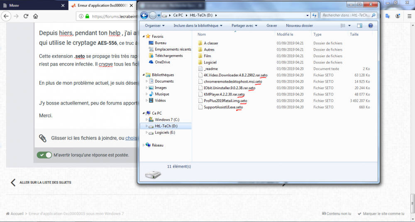Select chromeremotedesktophost.msi.seto file
This screenshot has height=222, width=415.
(233, 81)
